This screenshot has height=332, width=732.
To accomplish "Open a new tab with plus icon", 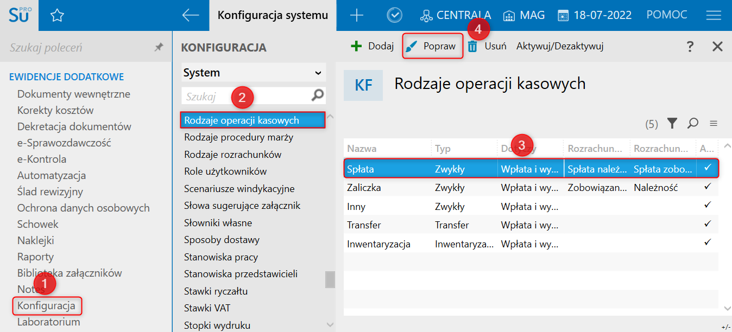I will pyautogui.click(x=357, y=16).
